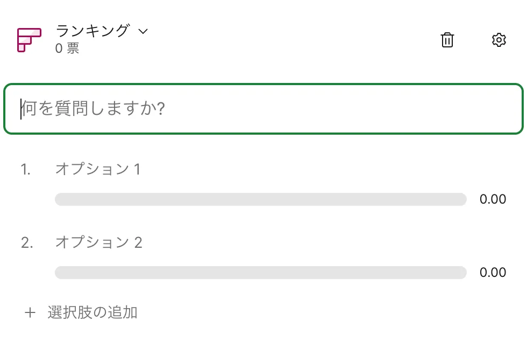Screen dimensions: 527x362
Task: Click the rank number 2. label
Action: click(27, 242)
